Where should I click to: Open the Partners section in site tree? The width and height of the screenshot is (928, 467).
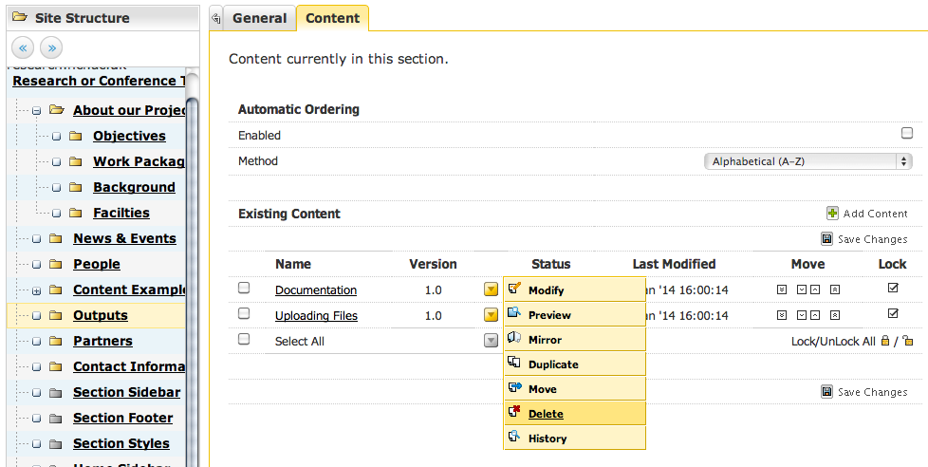click(x=102, y=341)
